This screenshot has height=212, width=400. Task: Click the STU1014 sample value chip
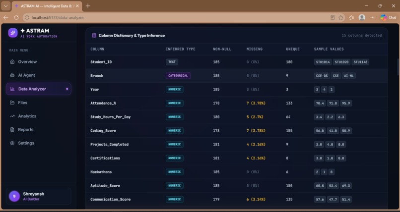coord(323,62)
